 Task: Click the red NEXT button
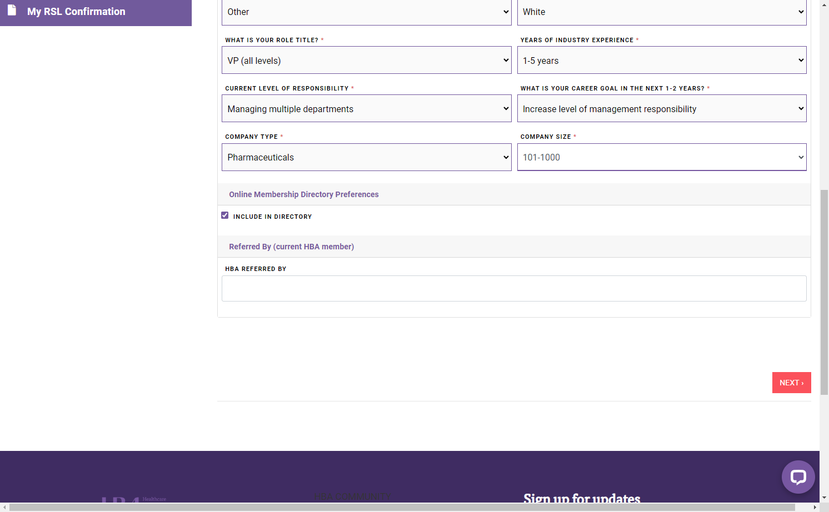point(792,383)
